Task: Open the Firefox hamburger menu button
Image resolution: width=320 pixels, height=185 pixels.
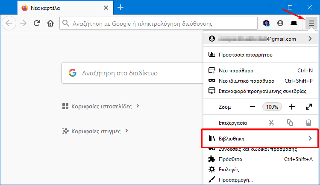Action: pyautogui.click(x=311, y=23)
